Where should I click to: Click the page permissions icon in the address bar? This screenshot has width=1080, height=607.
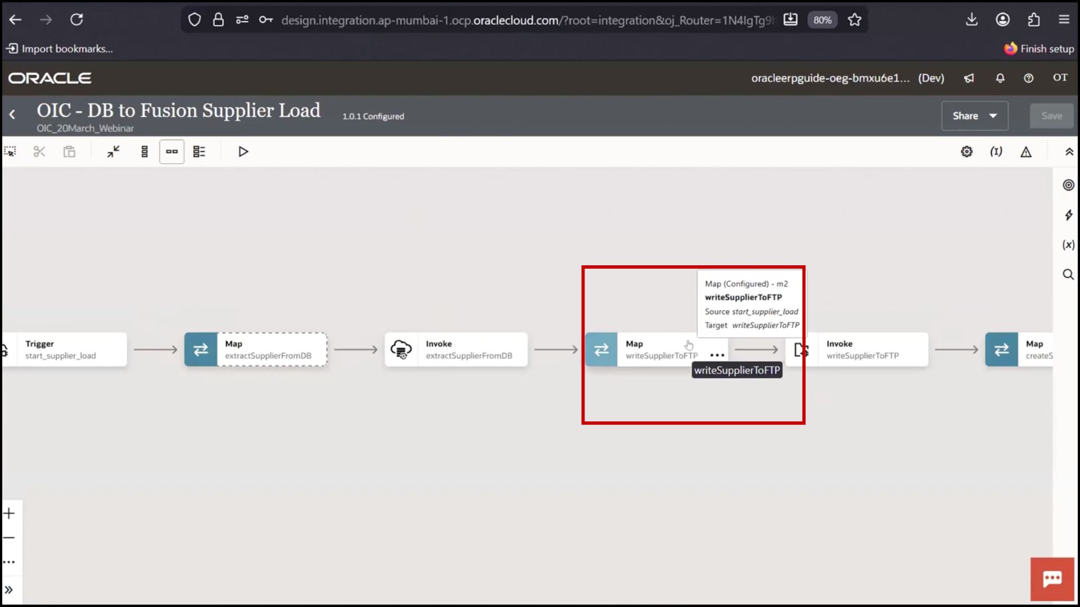tap(242, 20)
